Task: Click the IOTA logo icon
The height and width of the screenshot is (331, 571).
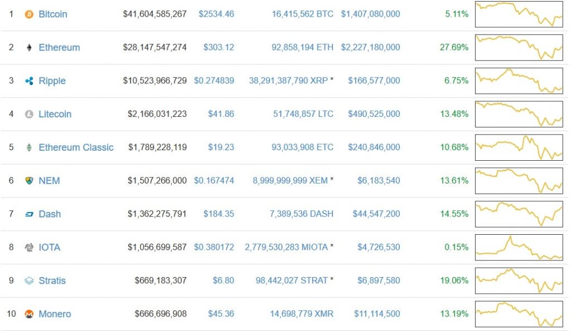Action: coord(29,248)
